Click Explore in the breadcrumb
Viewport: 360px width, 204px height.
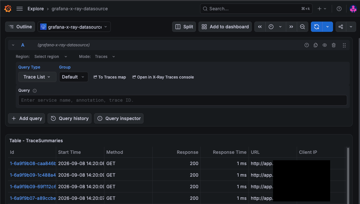coord(36,9)
